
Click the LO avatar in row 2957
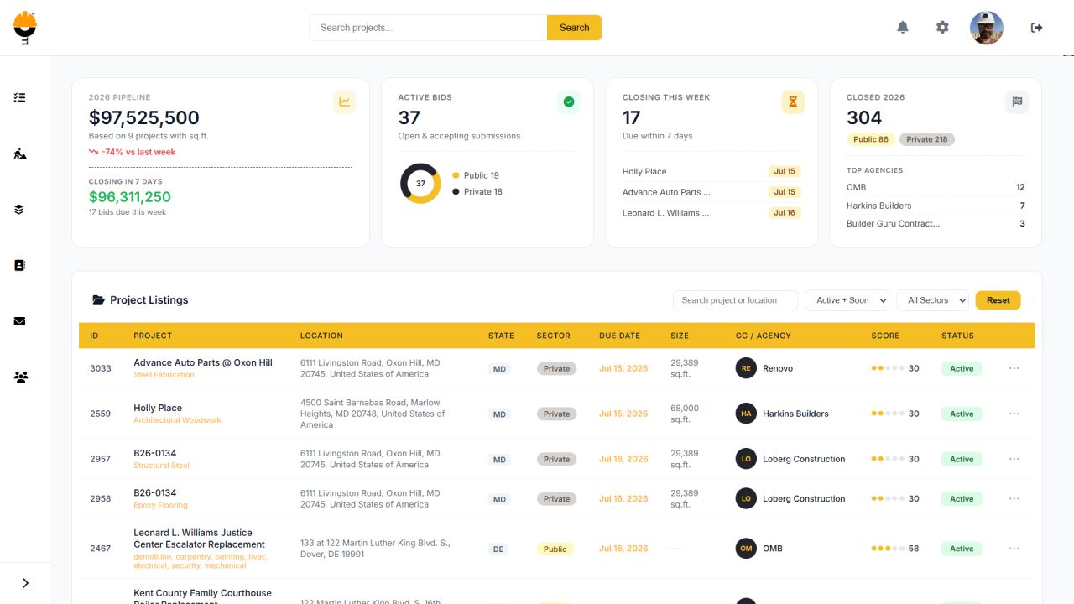(x=746, y=459)
